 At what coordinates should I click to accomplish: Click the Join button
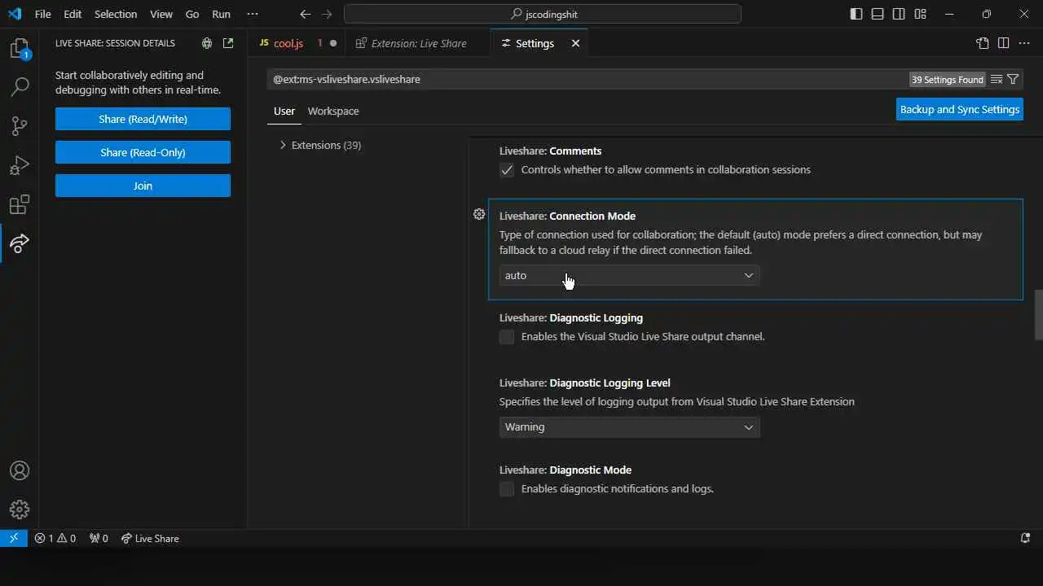143,186
